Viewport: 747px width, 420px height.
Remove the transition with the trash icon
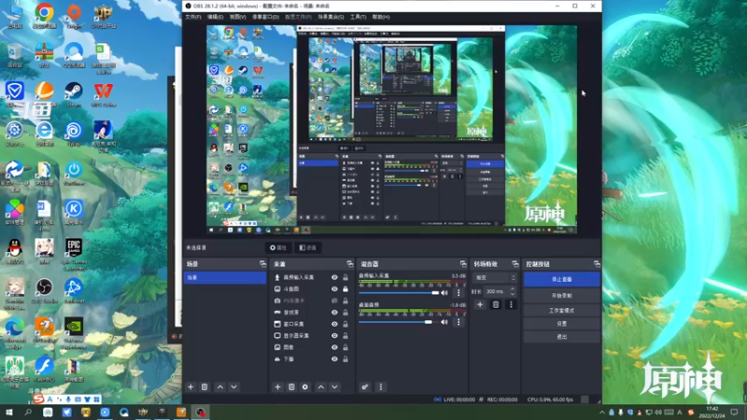[496, 304]
